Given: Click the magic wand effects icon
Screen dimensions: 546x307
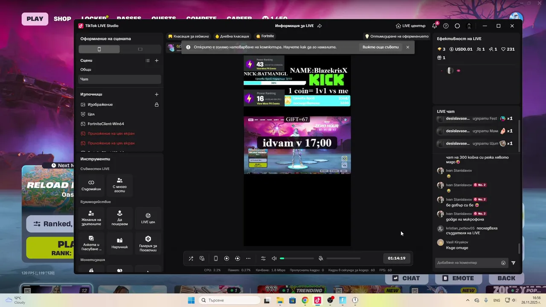Looking at the screenshot, I should click(191, 258).
